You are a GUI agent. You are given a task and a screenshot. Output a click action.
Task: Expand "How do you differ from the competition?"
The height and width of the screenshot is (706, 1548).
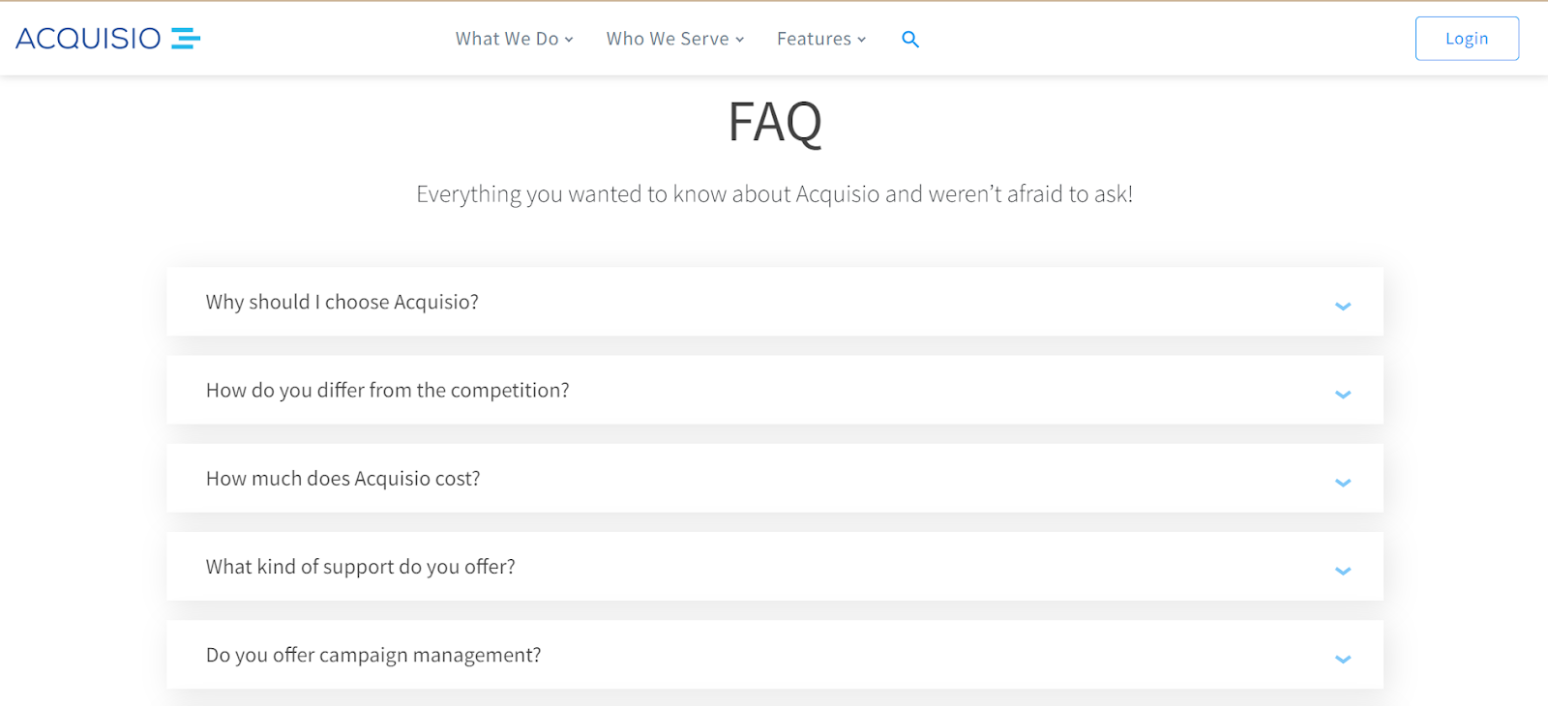coord(1342,394)
